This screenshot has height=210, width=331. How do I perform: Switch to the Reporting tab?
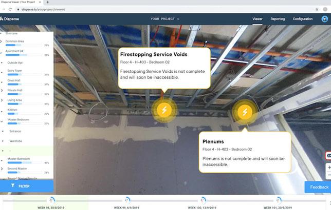(x=278, y=19)
